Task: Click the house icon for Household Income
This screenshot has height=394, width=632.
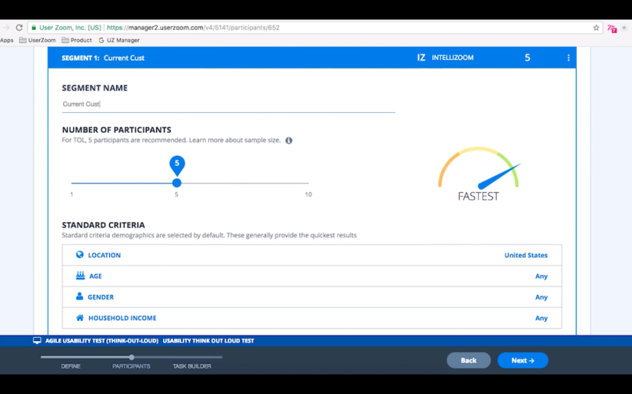Action: pos(80,318)
